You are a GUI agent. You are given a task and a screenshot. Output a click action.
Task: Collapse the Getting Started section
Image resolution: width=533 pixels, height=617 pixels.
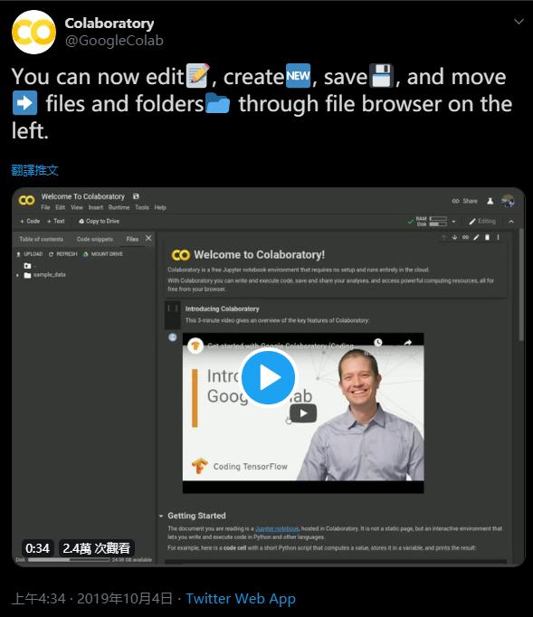pyautogui.click(x=161, y=516)
